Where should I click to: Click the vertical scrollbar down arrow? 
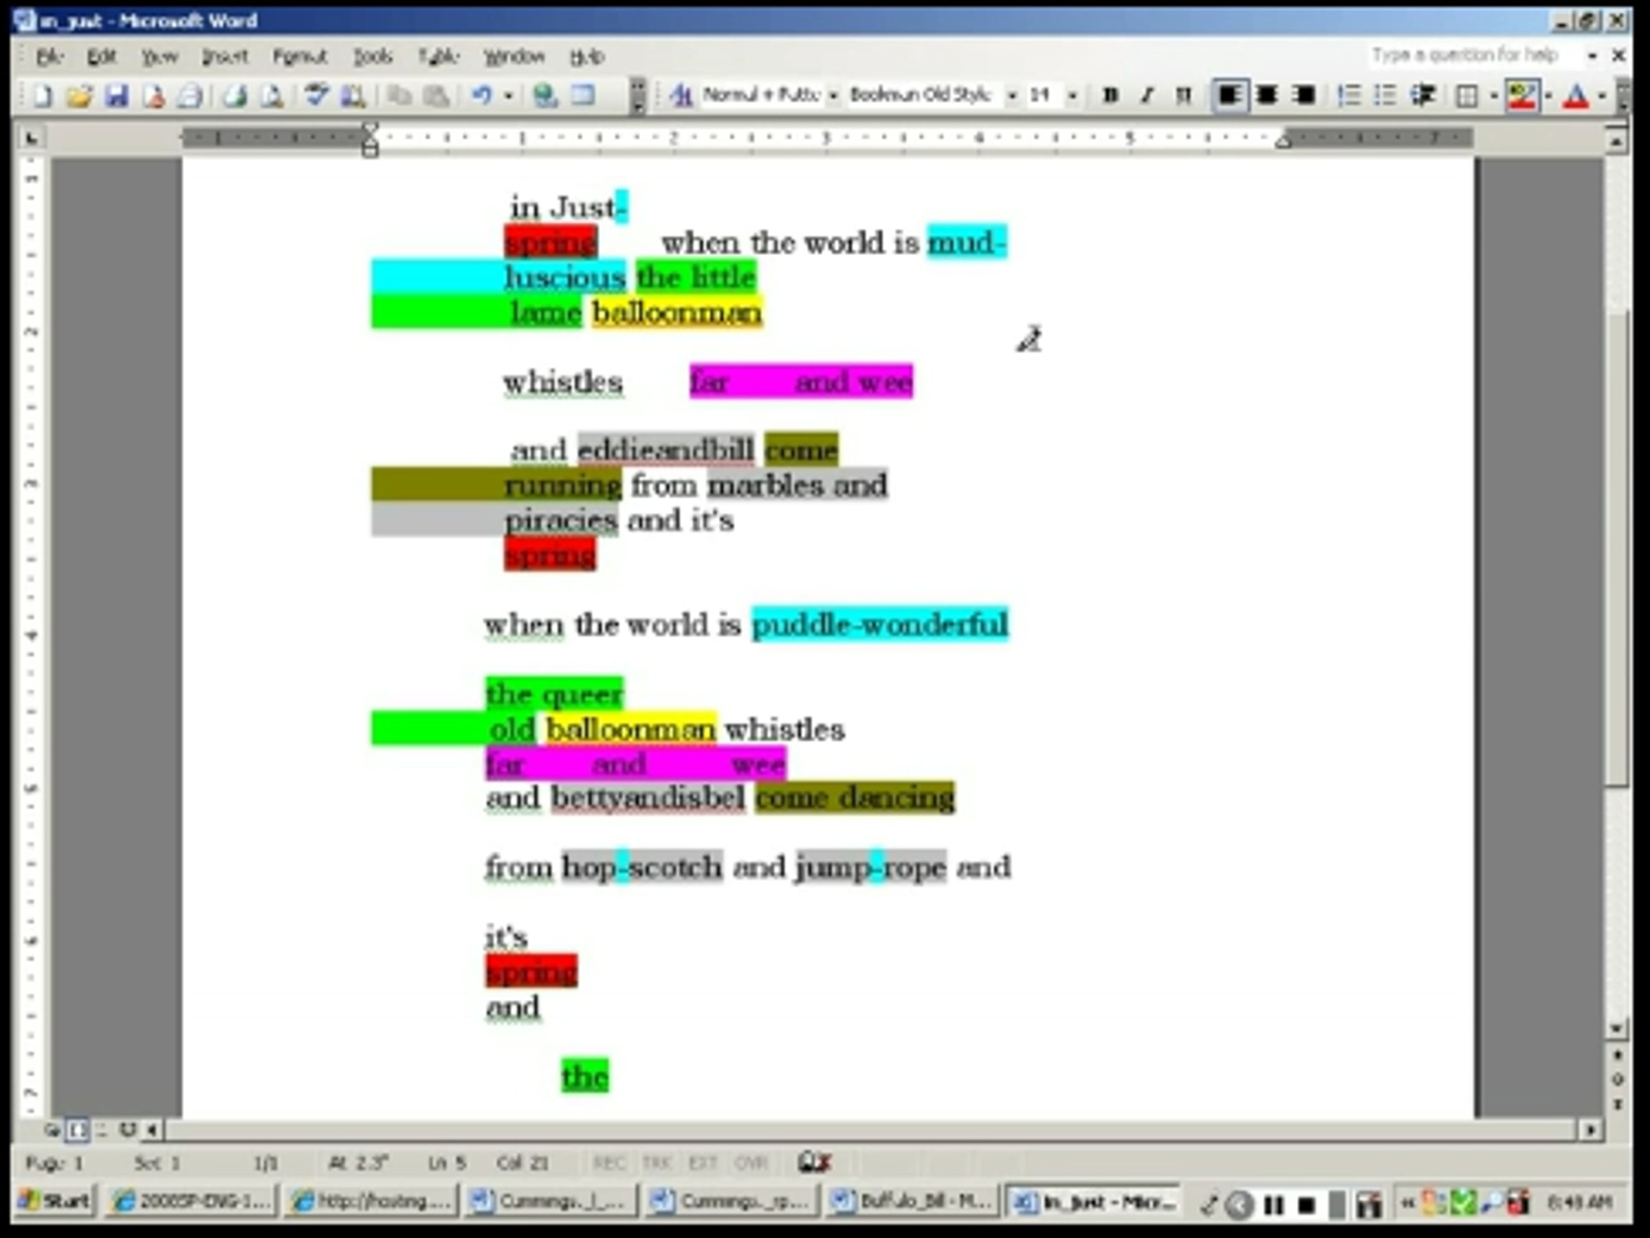tap(1616, 1028)
